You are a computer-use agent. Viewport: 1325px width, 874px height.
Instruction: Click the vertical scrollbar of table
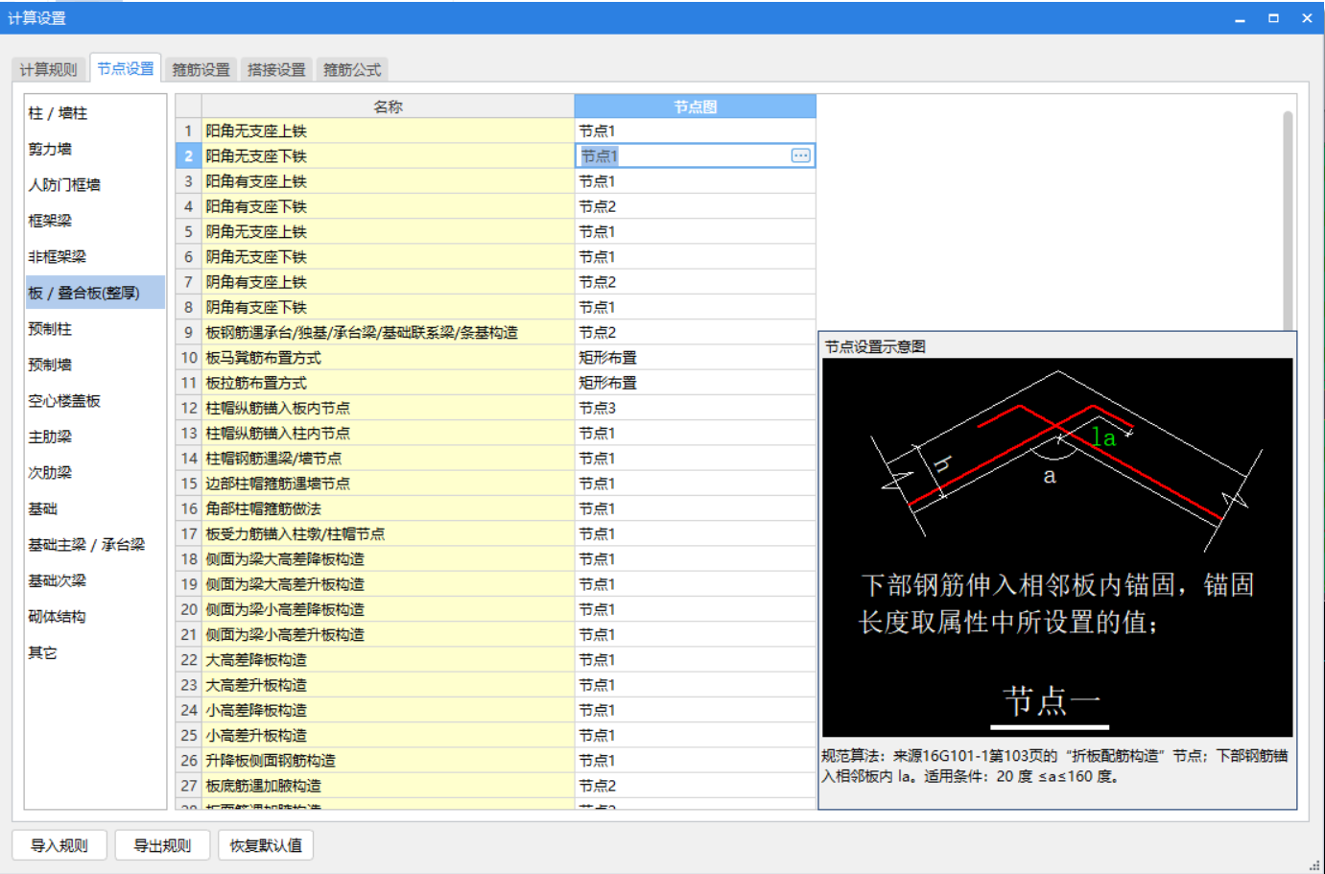coord(1288,221)
